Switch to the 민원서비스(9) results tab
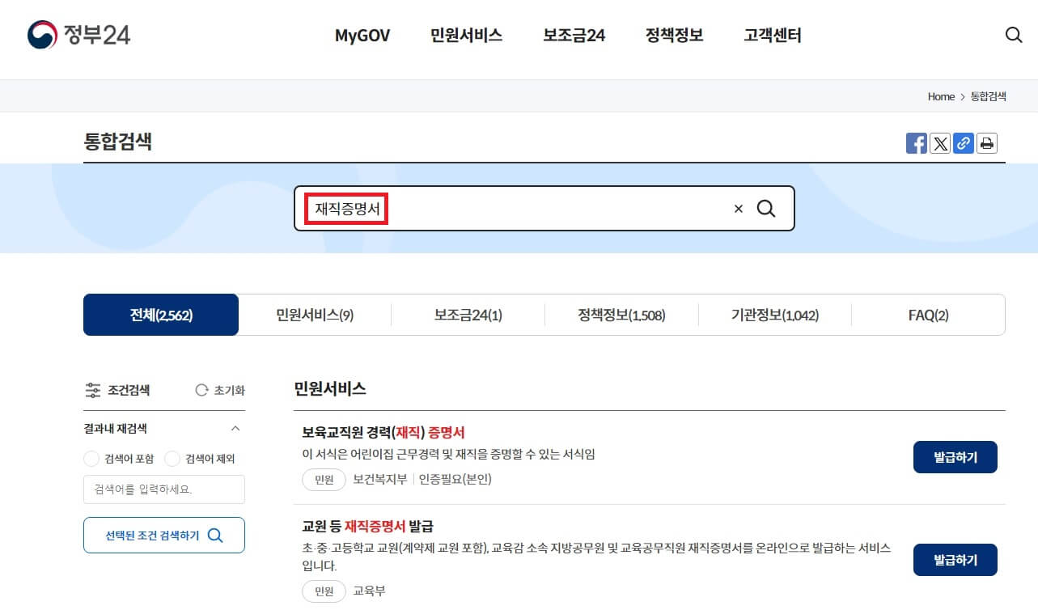1038x610 pixels. [x=314, y=315]
